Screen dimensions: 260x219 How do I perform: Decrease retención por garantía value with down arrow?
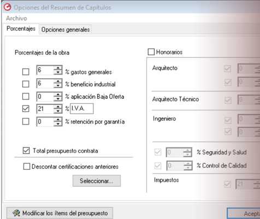pyautogui.click(x=58, y=123)
